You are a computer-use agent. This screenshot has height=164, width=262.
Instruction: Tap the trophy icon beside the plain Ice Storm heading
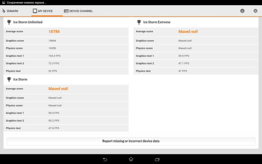point(9,79)
